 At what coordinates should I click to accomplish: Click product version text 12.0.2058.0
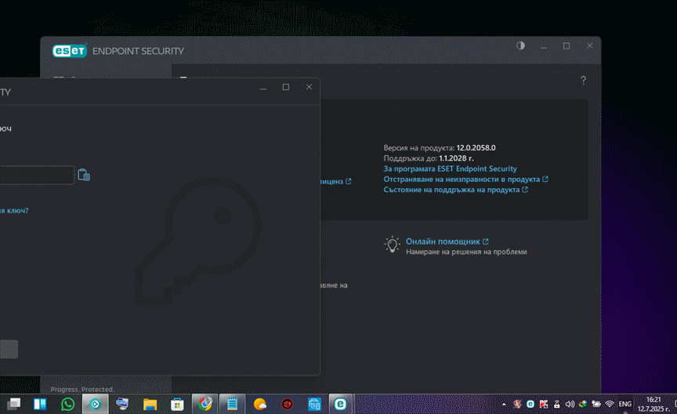476,147
